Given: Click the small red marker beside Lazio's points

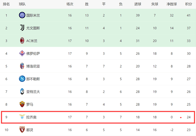Looking at the screenshot, I should tap(181, 117).
